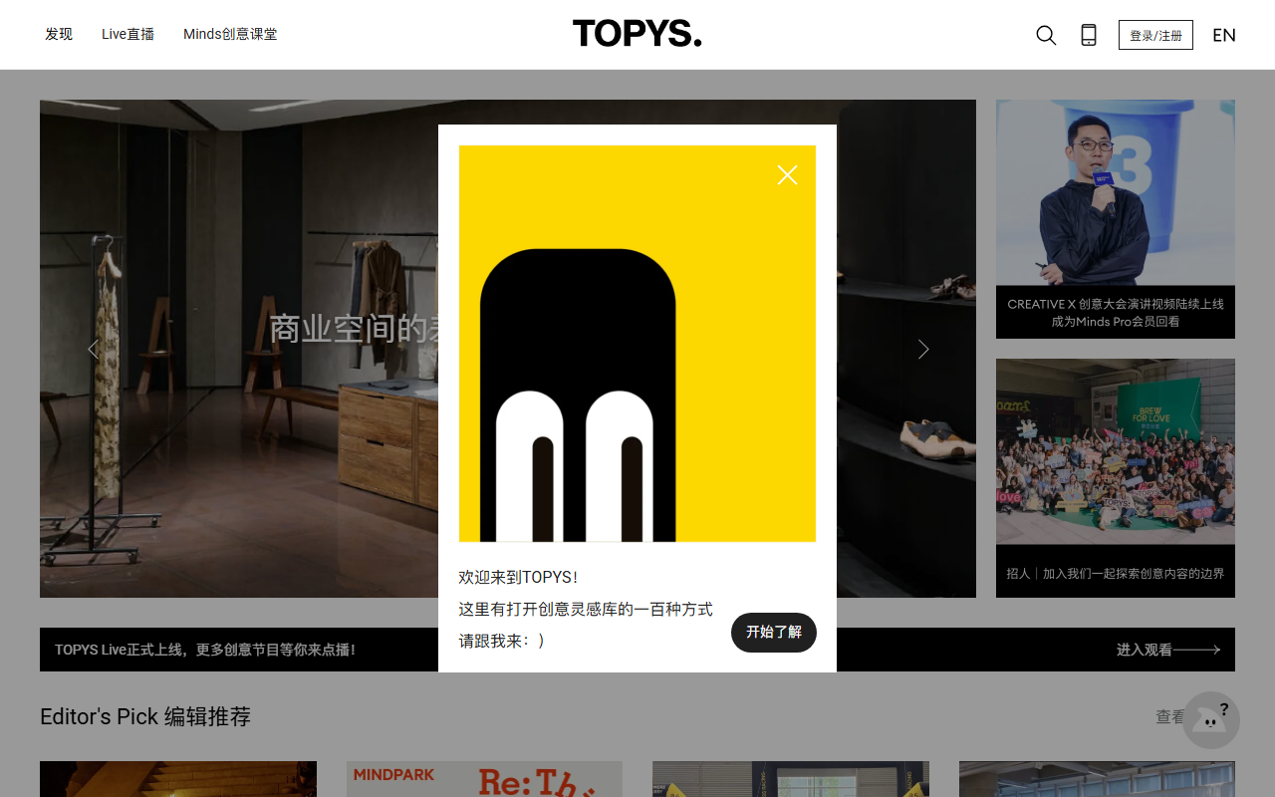Click the 欢迎来到TOPYS! welcome text
This screenshot has width=1275, height=797.
[x=518, y=578]
